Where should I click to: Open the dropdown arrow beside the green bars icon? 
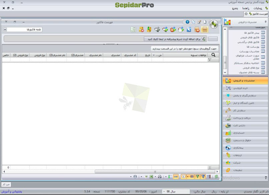coord(166,177)
